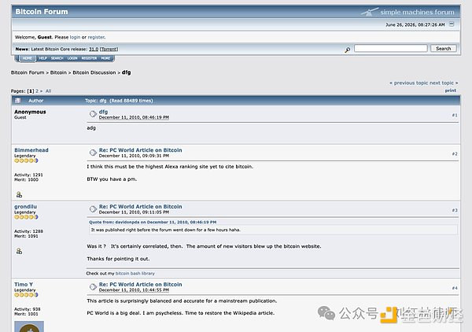View Bimmerhead's profile icon
This screenshot has height=332, width=472.
[x=19, y=194]
